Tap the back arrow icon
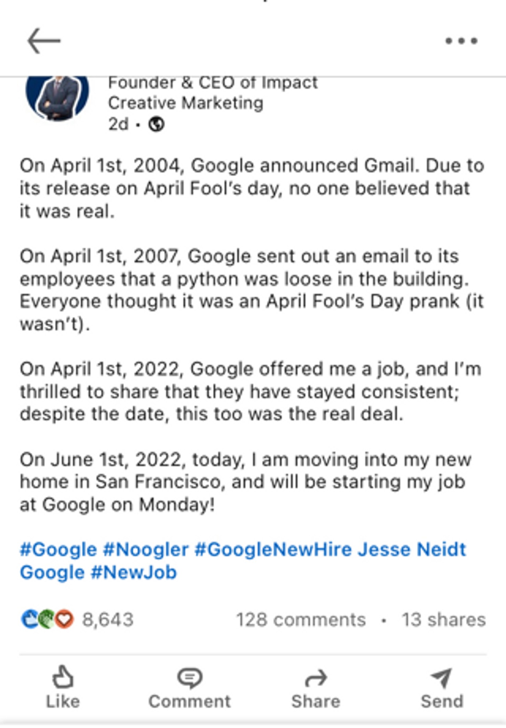The height and width of the screenshot is (728, 506). tap(44, 41)
